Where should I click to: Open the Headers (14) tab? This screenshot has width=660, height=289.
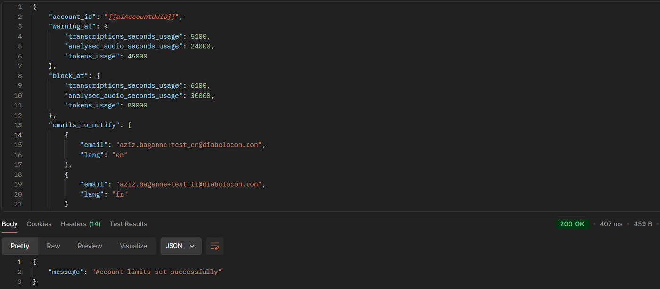click(x=80, y=224)
